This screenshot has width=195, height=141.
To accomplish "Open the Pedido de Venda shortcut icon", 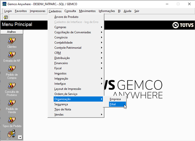I will tap(12, 103).
